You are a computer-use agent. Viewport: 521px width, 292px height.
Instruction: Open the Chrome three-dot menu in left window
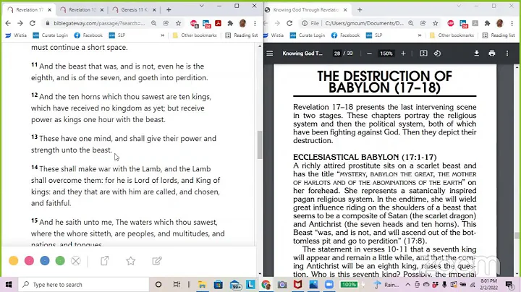pos(255,23)
